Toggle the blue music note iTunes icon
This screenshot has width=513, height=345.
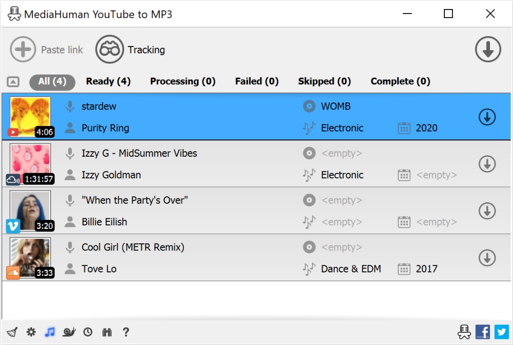[50, 332]
